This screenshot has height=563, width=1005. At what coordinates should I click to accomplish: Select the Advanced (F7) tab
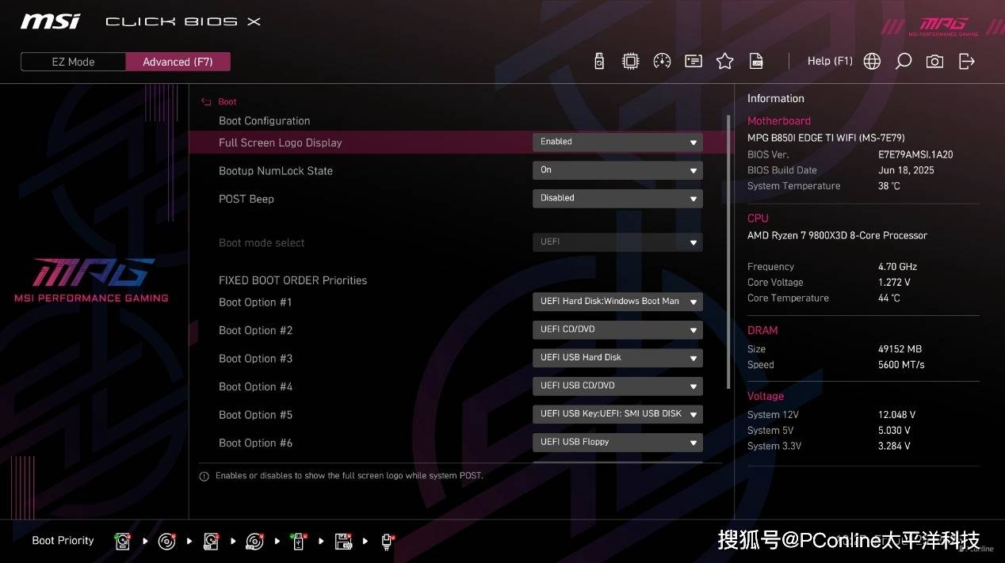[178, 62]
